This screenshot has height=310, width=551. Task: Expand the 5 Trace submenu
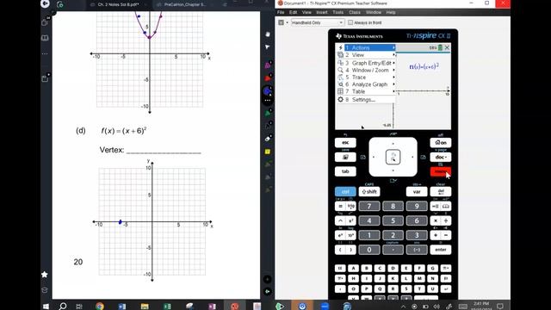pyautogui.click(x=366, y=77)
